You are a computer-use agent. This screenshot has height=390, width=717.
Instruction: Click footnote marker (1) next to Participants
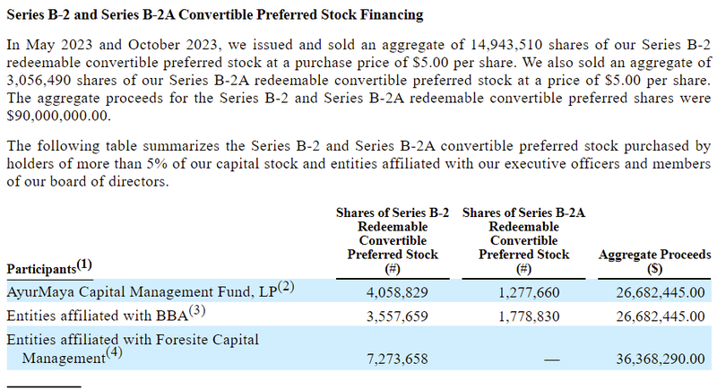(84, 264)
